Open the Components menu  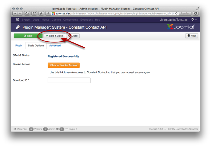tap(71, 20)
